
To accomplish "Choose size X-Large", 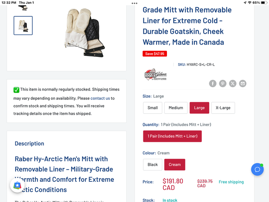I will [x=223, y=108].
